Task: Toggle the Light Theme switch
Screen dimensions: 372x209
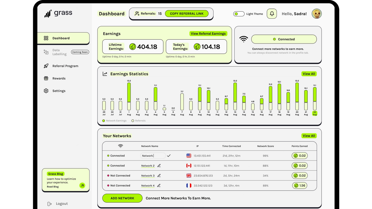Action: [x=239, y=14]
